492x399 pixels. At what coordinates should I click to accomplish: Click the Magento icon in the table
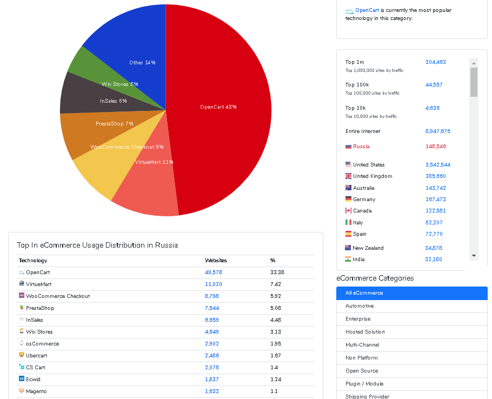[21, 390]
